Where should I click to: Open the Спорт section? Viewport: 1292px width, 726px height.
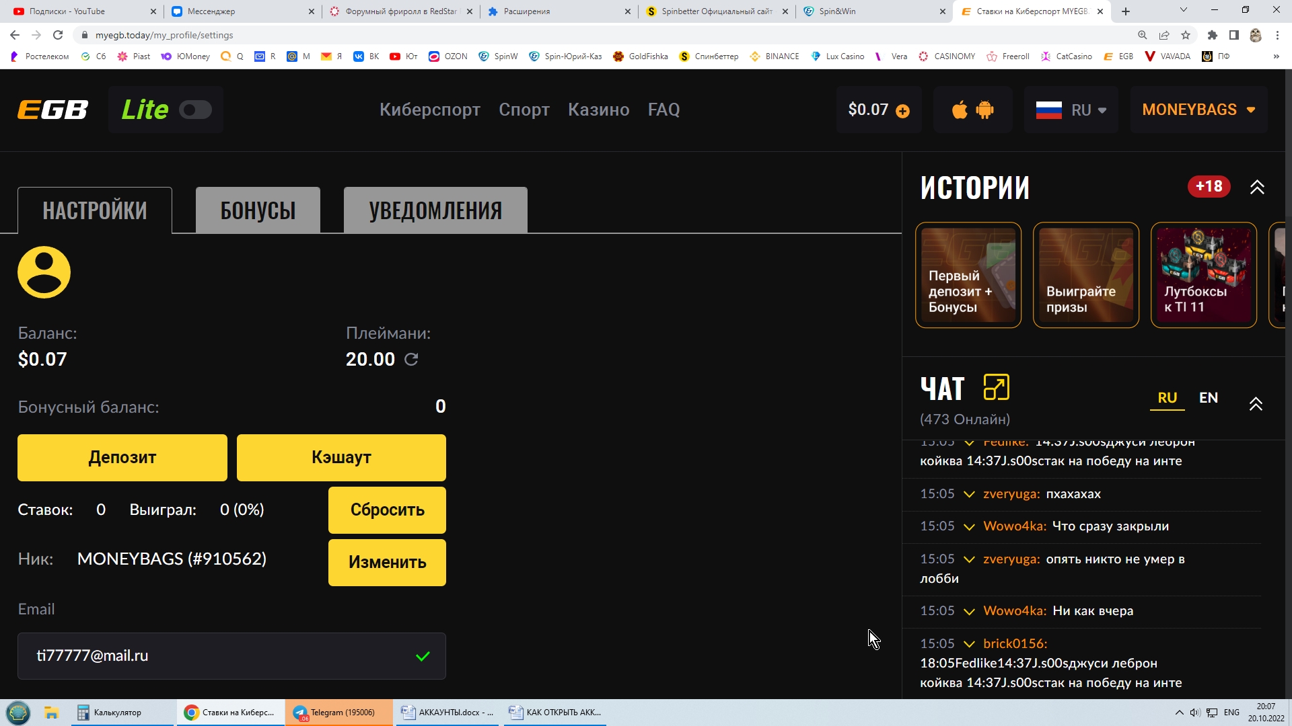click(x=524, y=110)
